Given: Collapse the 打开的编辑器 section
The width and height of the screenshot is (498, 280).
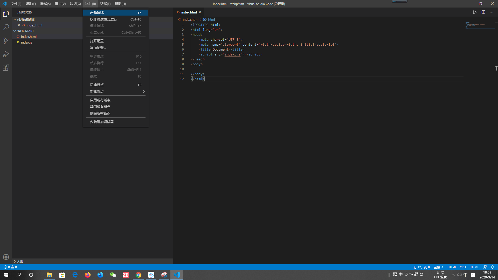Looking at the screenshot, I should point(26,19).
